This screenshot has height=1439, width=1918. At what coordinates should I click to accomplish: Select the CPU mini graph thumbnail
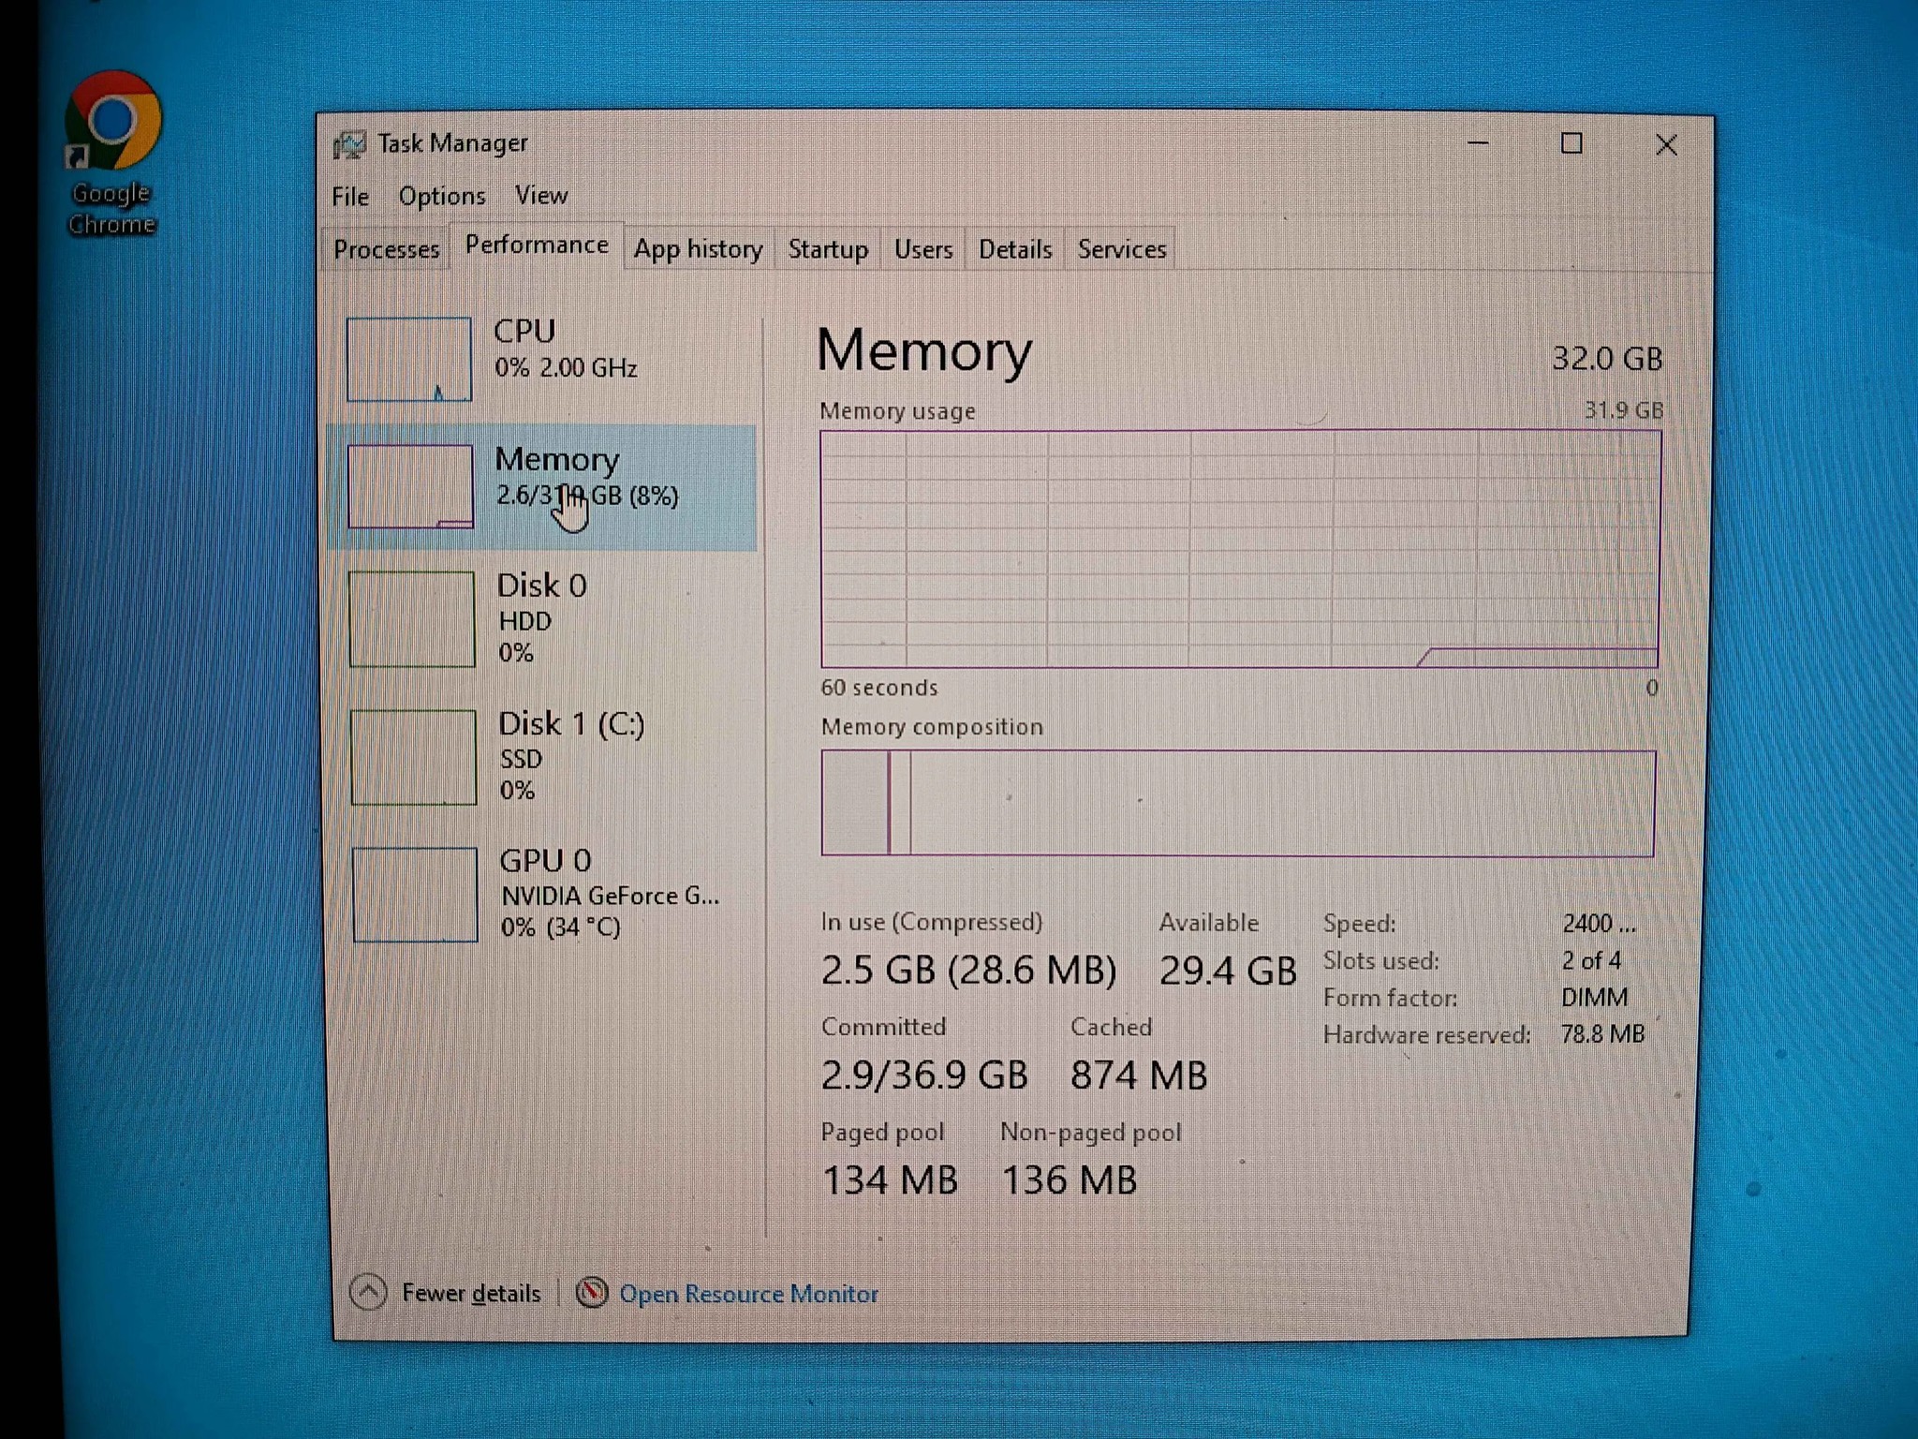click(409, 360)
